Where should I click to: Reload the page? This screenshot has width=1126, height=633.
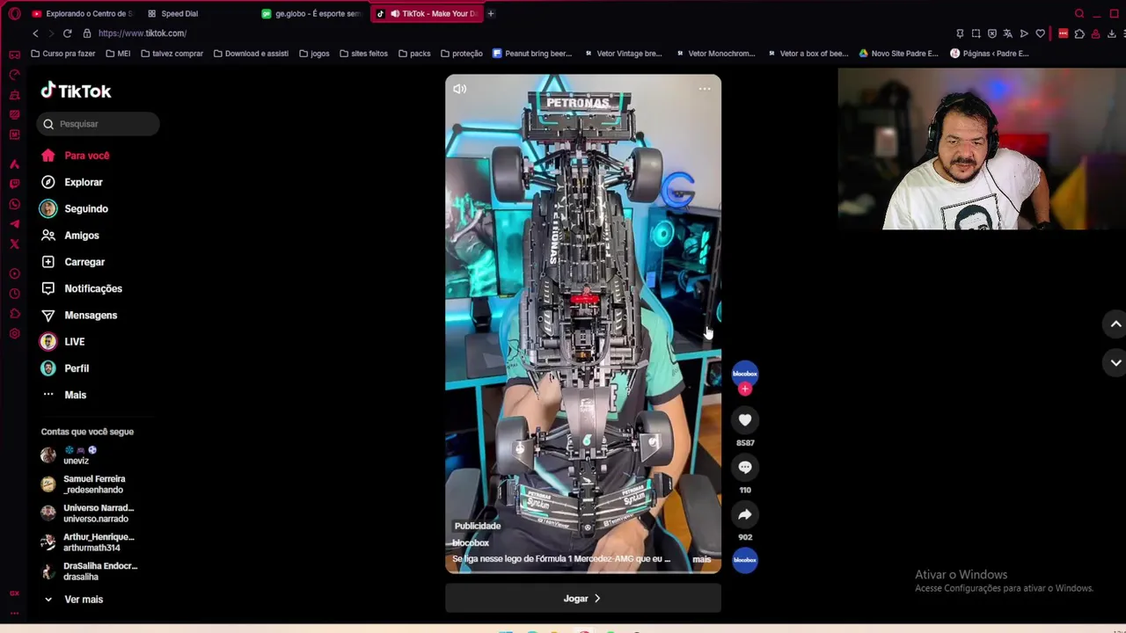click(x=67, y=33)
